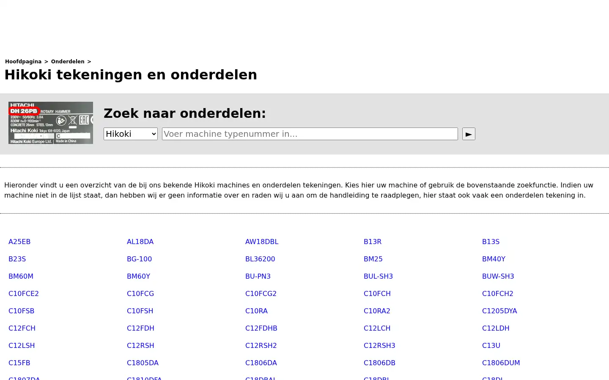Open the C1806DA machine link
Image resolution: width=609 pixels, height=380 pixels.
click(x=261, y=363)
